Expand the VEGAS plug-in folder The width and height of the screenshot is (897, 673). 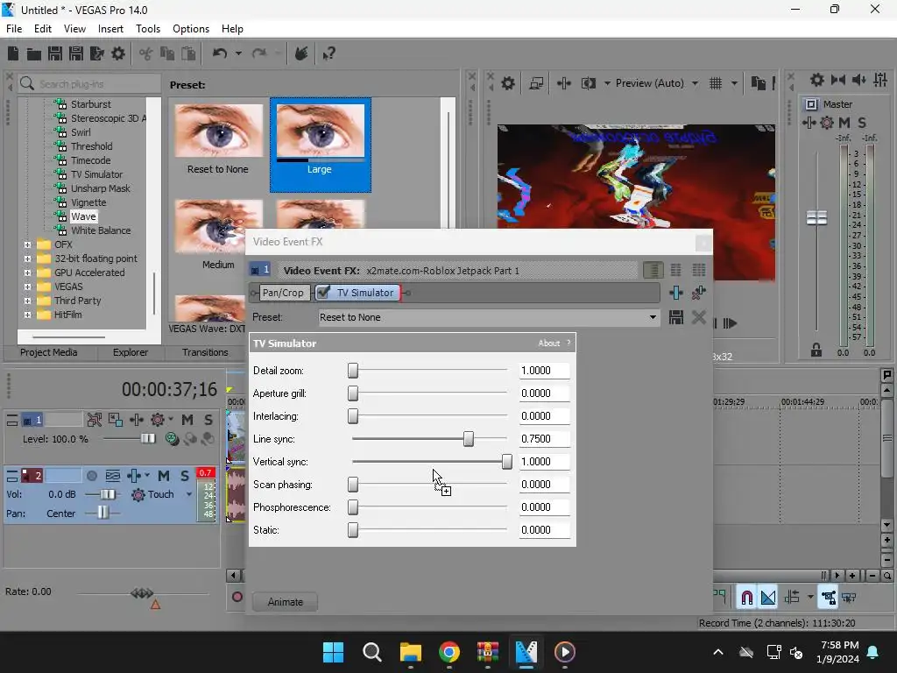click(27, 287)
